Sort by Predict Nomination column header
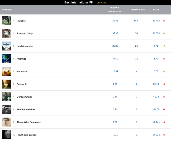 pyautogui.click(x=114, y=9)
